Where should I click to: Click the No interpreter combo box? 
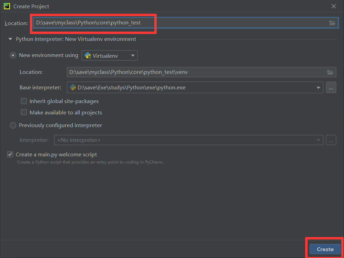pos(188,140)
